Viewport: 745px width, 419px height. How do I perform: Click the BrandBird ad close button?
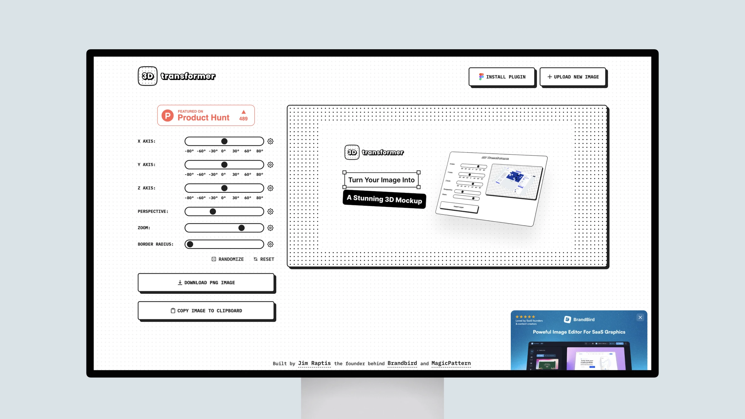point(640,317)
